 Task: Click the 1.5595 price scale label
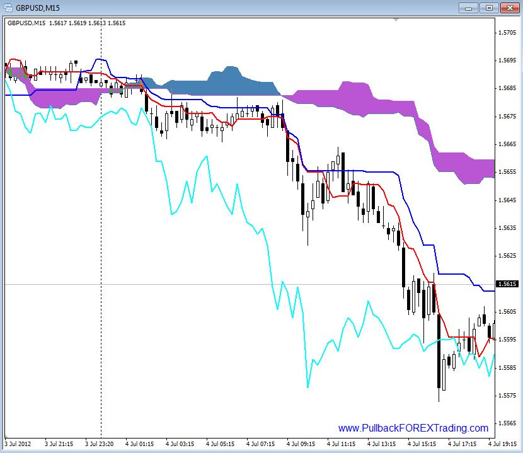507,339
